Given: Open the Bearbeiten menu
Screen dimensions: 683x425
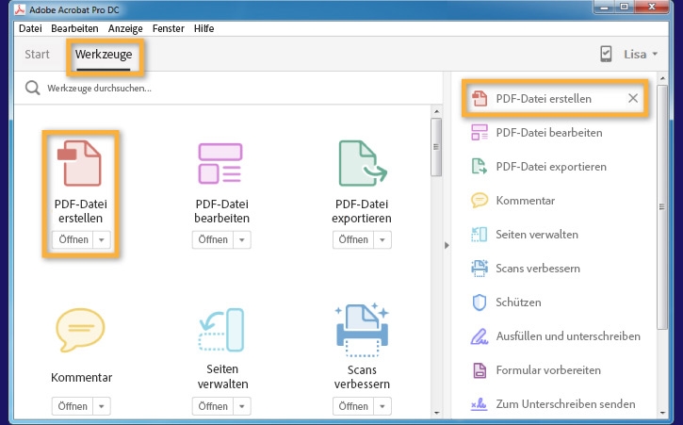Looking at the screenshot, I should tap(74, 28).
